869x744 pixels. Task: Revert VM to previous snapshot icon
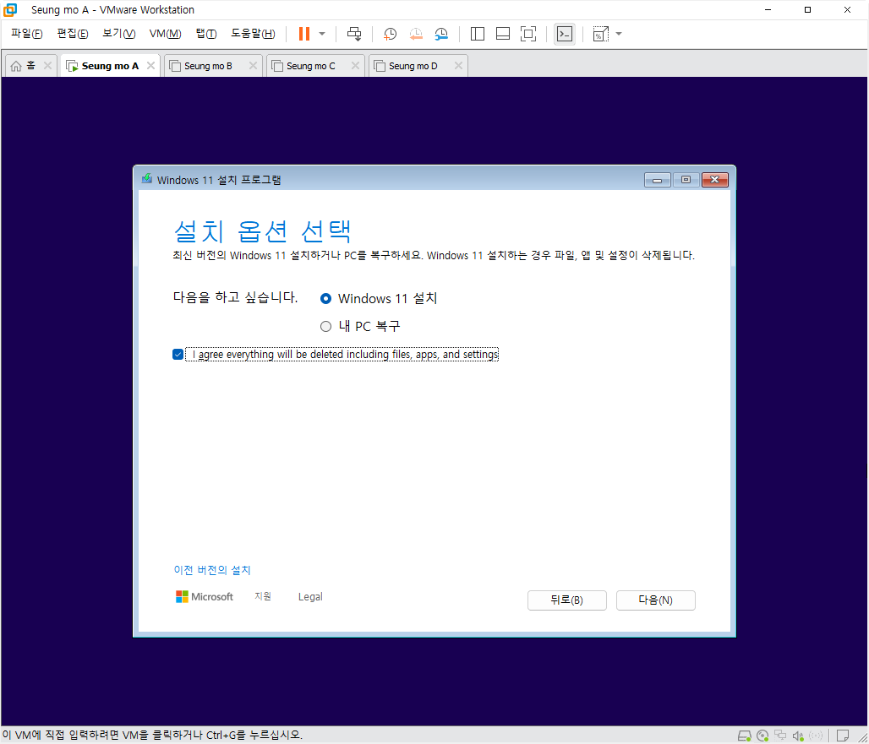coord(416,34)
